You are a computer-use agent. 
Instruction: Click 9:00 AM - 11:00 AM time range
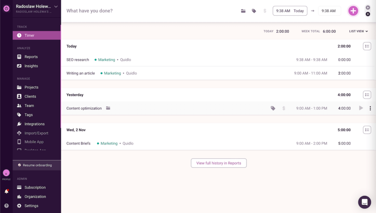click(311, 73)
